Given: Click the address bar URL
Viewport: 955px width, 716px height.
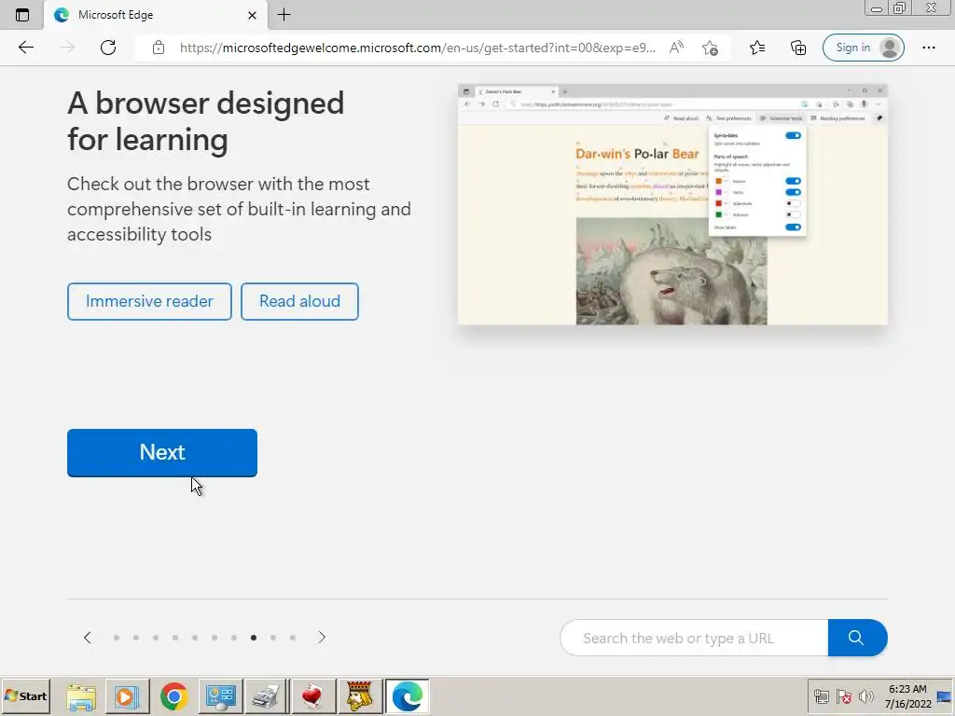Looking at the screenshot, I should [418, 48].
